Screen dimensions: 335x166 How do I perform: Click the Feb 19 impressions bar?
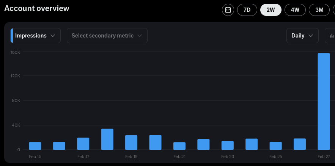pyautogui.click(x=131, y=143)
